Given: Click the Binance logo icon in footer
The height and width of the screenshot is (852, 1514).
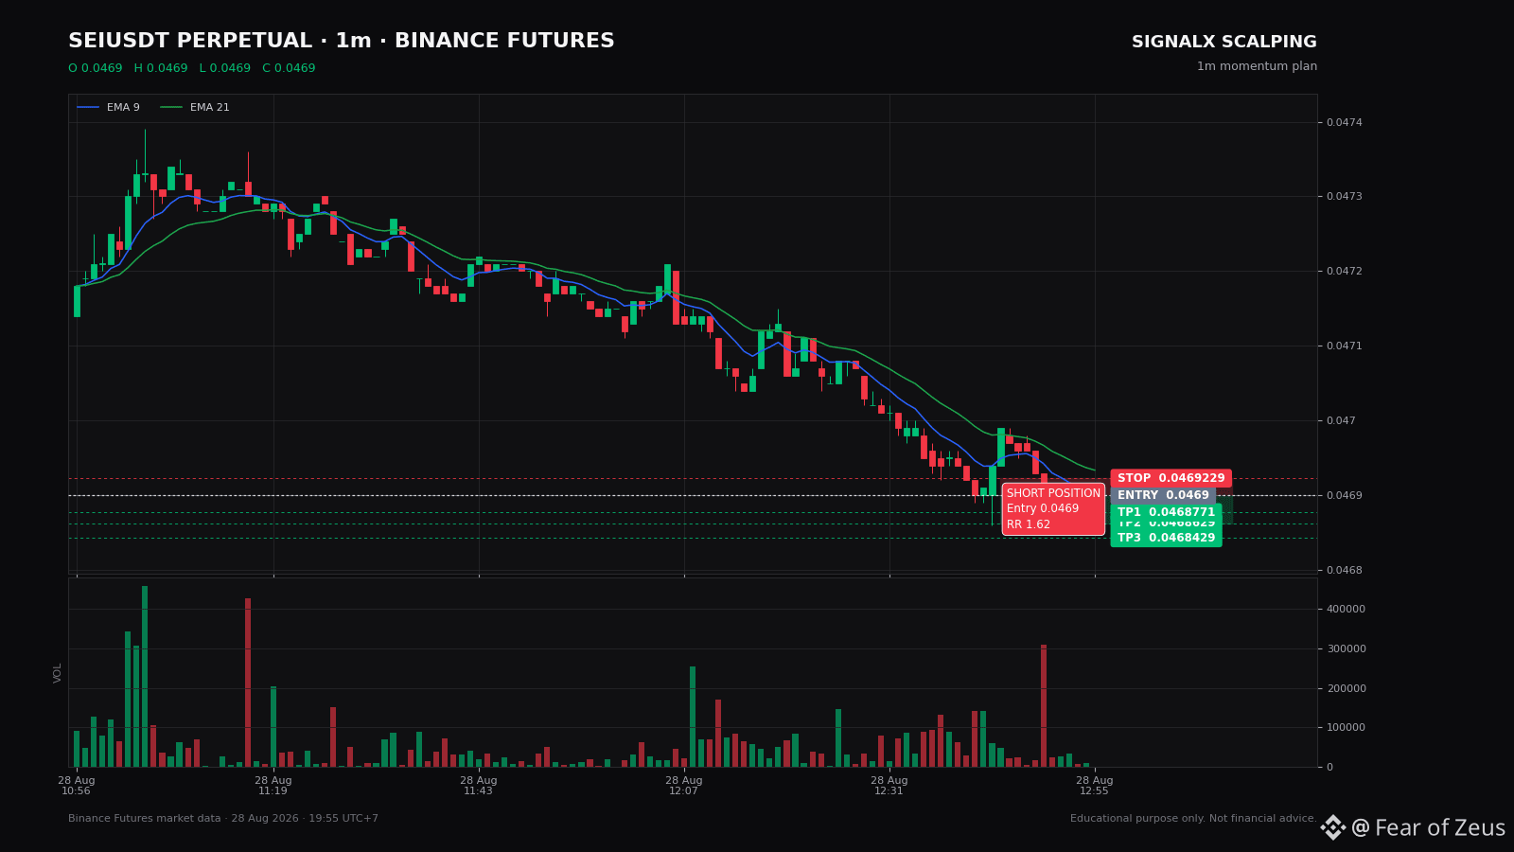Looking at the screenshot, I should click(x=1332, y=827).
